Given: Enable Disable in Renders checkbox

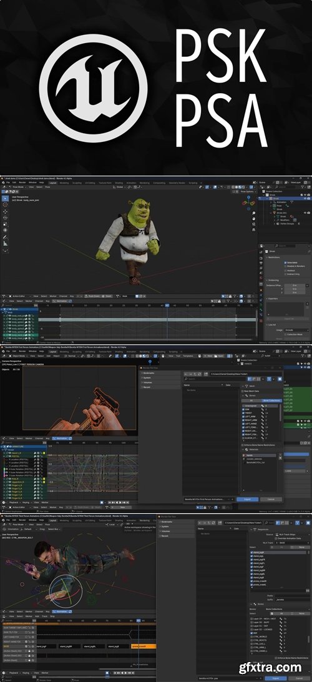Looking at the screenshot, I should click(285, 266).
